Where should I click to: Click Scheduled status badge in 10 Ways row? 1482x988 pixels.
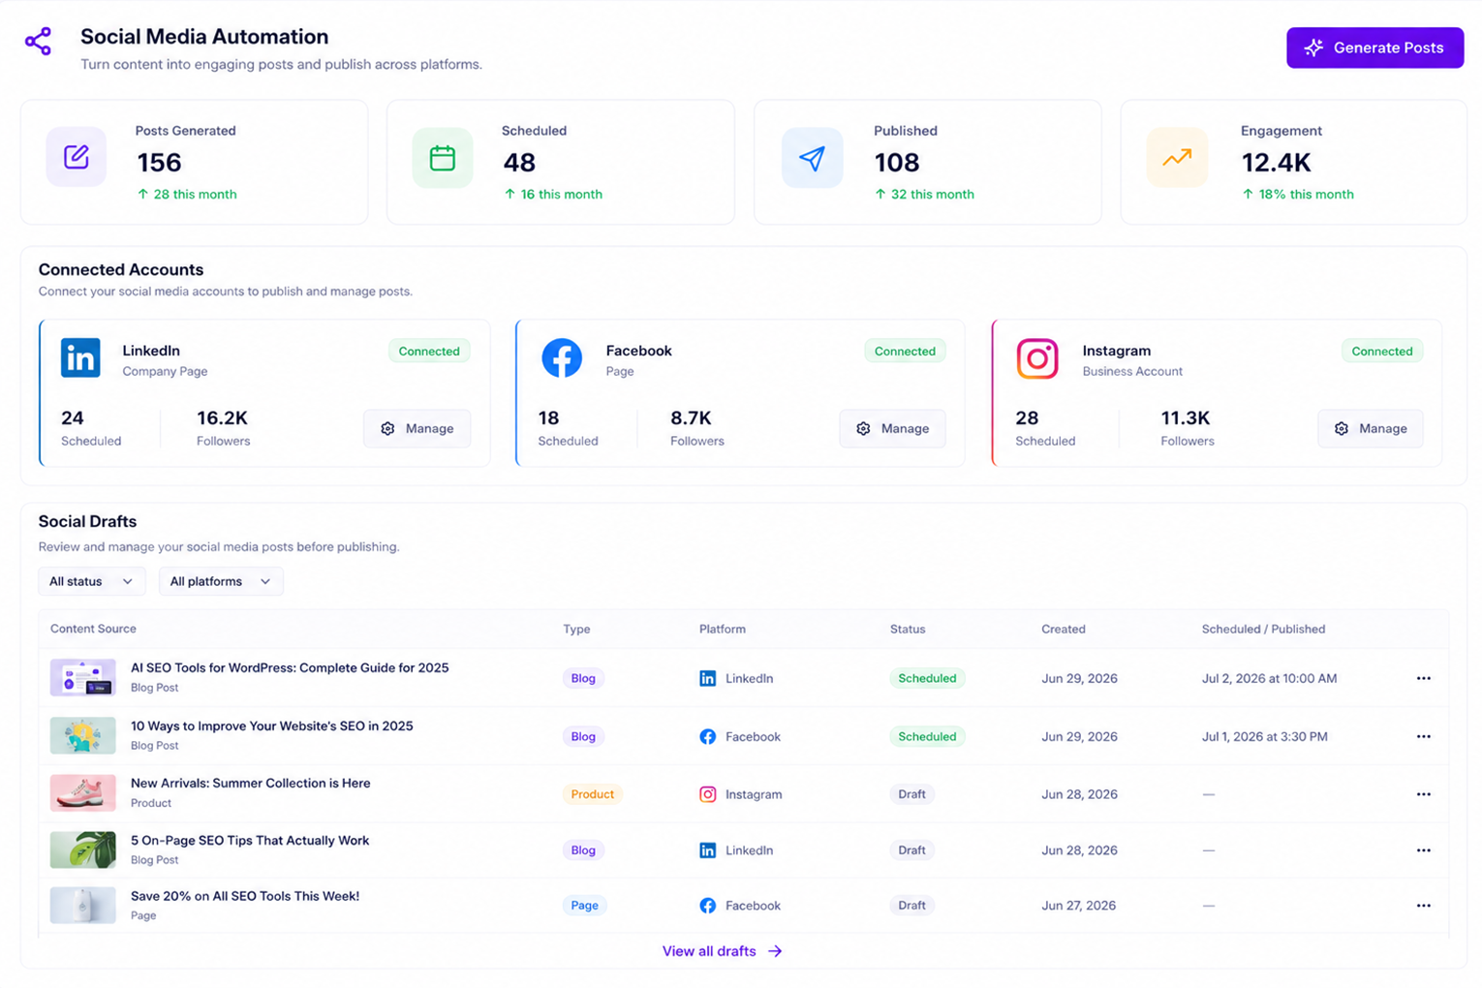coord(927,736)
